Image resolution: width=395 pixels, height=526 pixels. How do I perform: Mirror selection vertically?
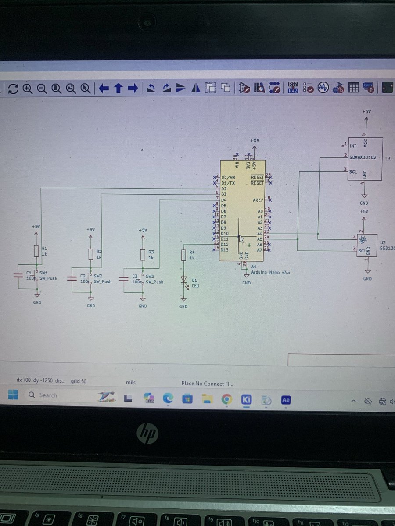pos(181,89)
